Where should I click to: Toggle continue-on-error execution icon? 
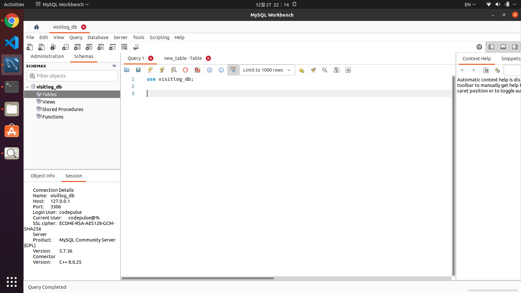pos(197,70)
